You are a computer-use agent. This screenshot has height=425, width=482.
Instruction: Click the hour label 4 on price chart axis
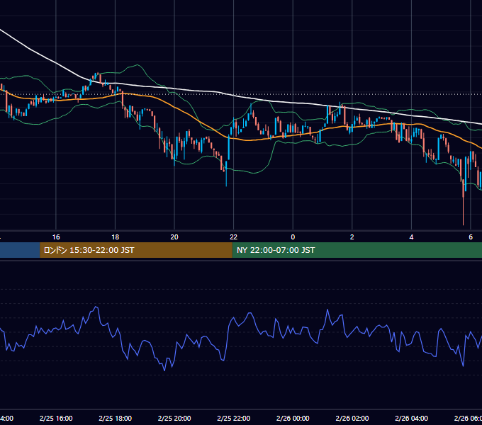click(x=411, y=237)
